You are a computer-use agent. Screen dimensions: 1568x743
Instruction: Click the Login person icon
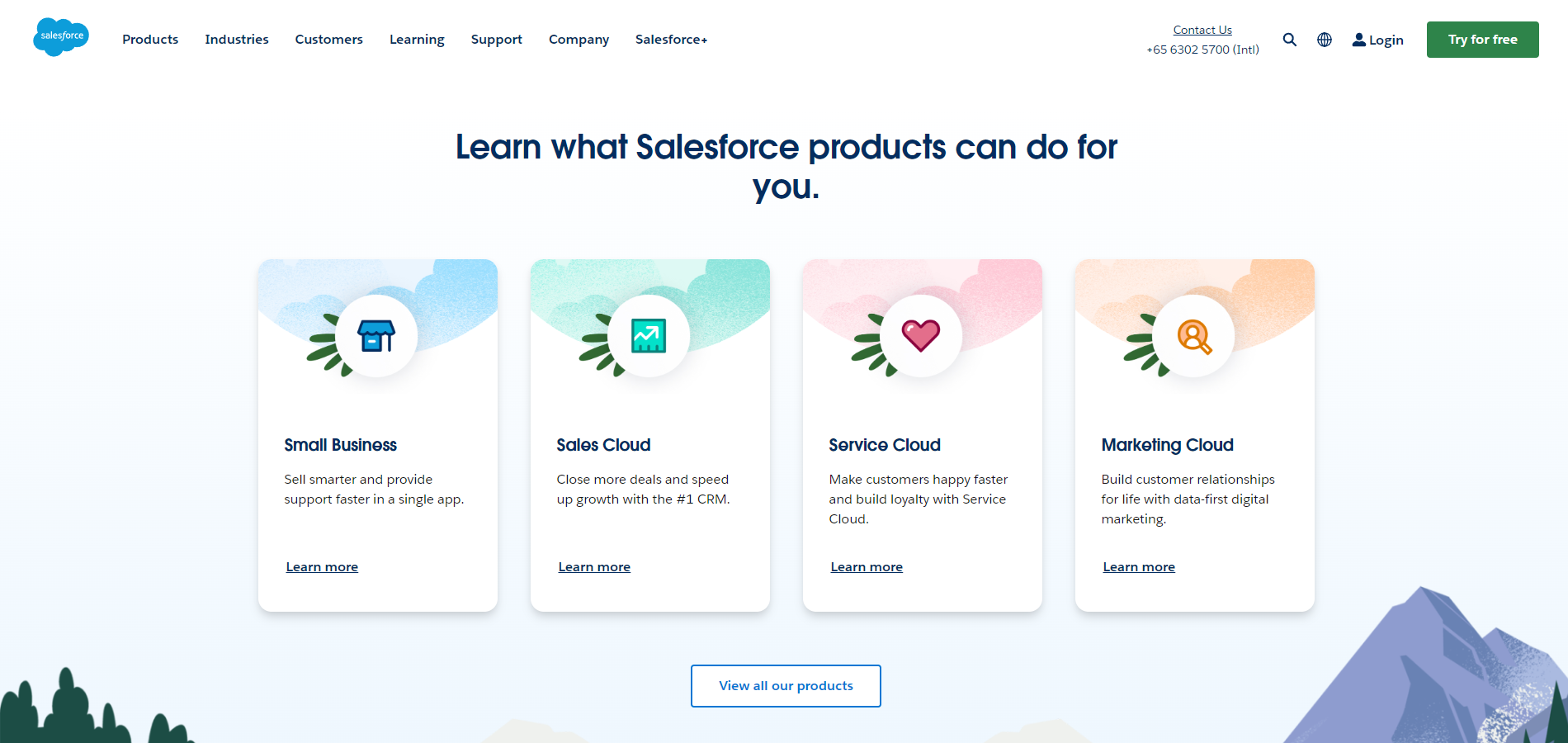1358,39
